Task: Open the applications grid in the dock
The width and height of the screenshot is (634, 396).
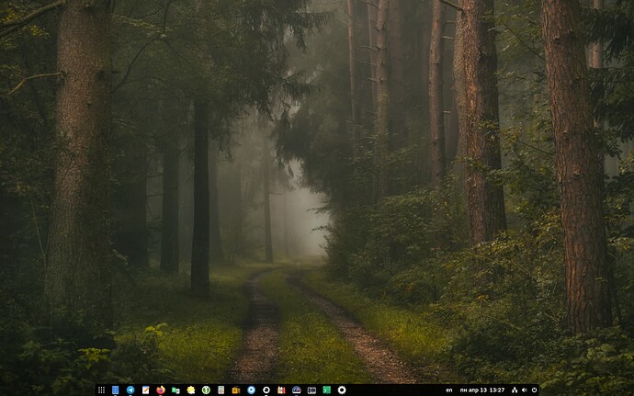Action: click(101, 390)
